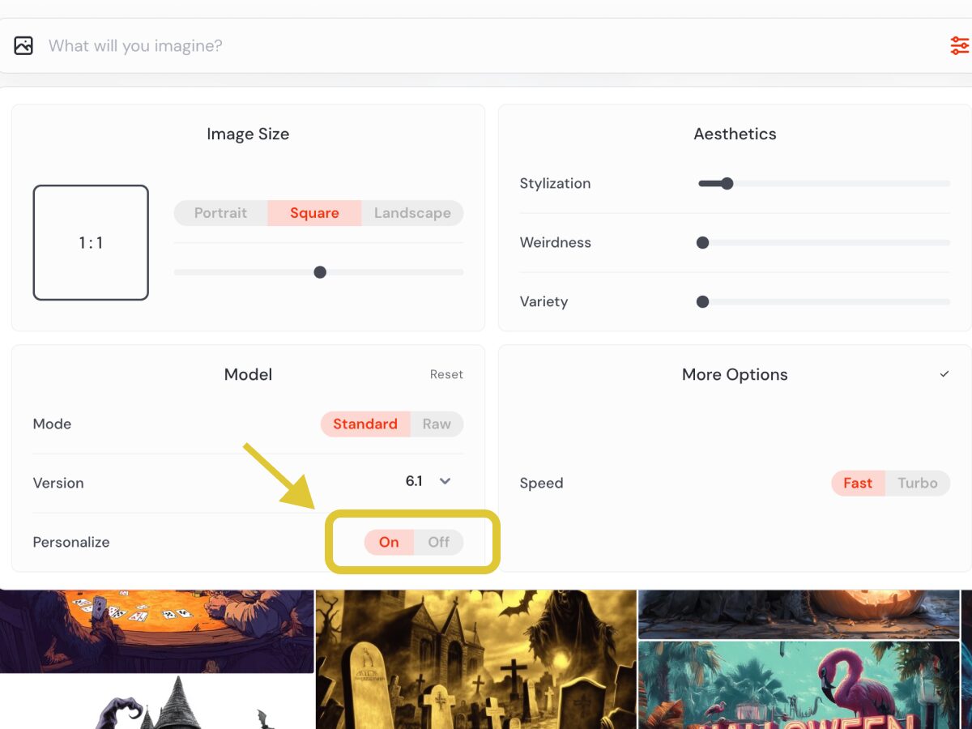Turn Personalize on
Image resolution: width=972 pixels, height=729 pixels.
(389, 542)
